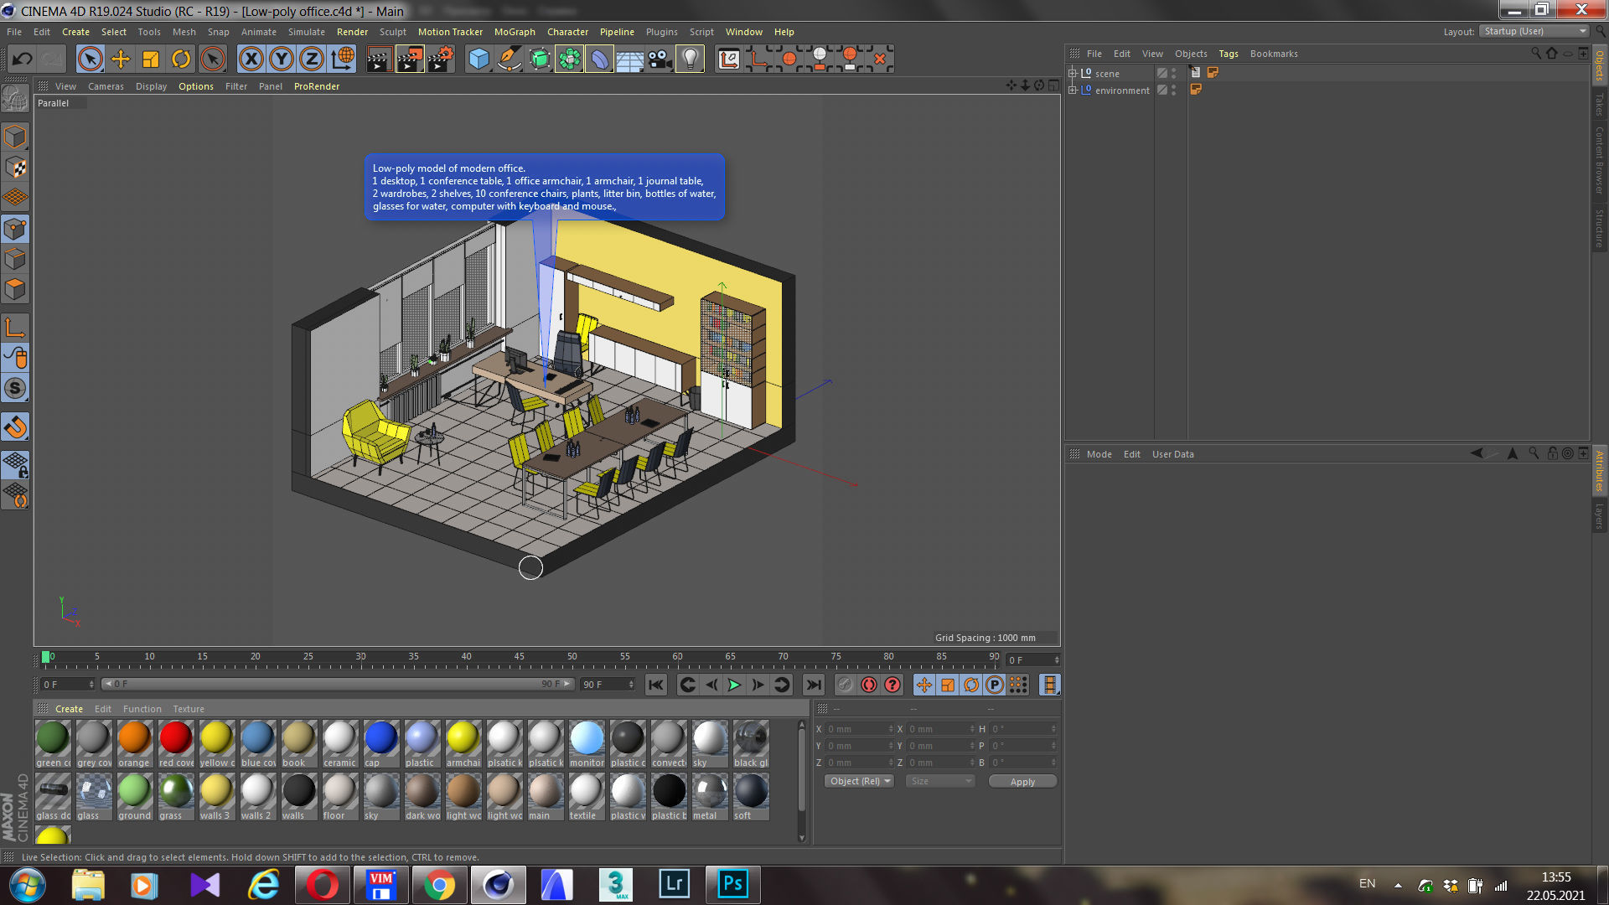Open Google Chrome from taskbar
The height and width of the screenshot is (905, 1609).
(440, 884)
